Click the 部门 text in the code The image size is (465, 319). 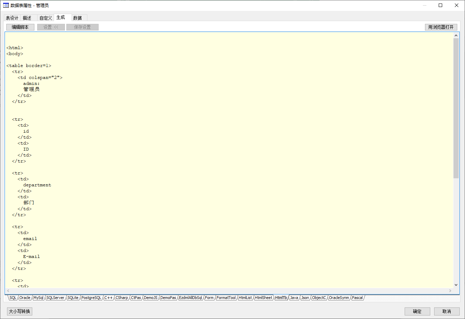coord(29,202)
